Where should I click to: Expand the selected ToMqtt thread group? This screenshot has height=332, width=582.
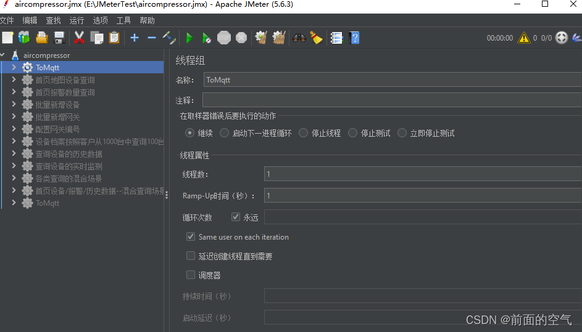point(14,67)
